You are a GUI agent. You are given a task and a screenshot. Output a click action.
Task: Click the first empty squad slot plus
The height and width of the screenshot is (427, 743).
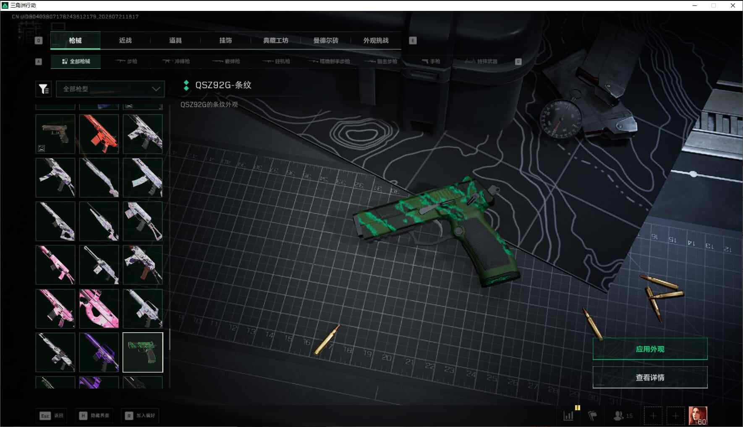(x=653, y=416)
